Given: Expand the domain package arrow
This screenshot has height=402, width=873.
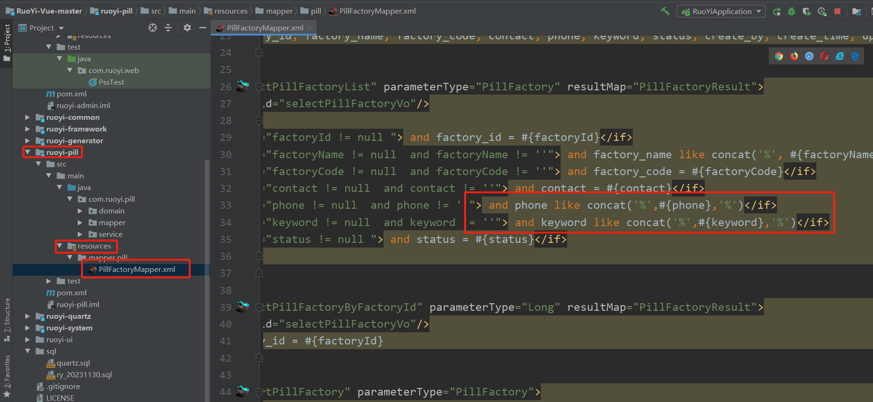Looking at the screenshot, I should (x=80, y=211).
